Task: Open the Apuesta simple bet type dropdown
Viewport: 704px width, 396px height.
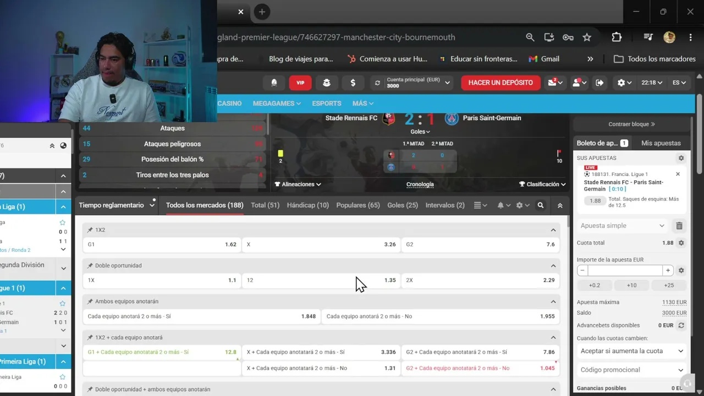Action: click(623, 226)
